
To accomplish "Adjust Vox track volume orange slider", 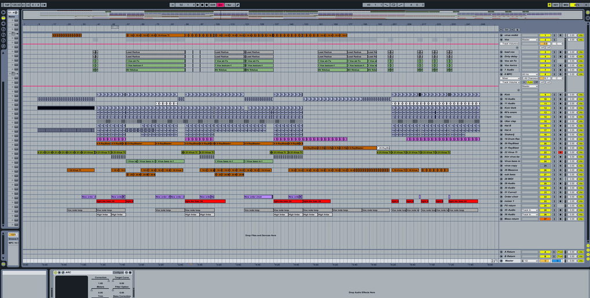I will pos(545,43).
